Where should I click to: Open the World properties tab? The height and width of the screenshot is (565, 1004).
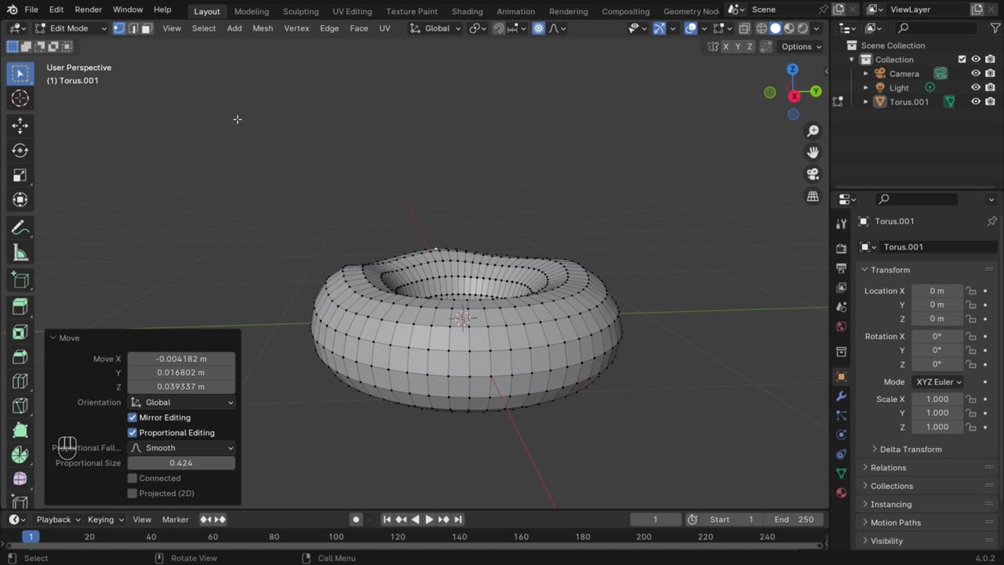[842, 326]
